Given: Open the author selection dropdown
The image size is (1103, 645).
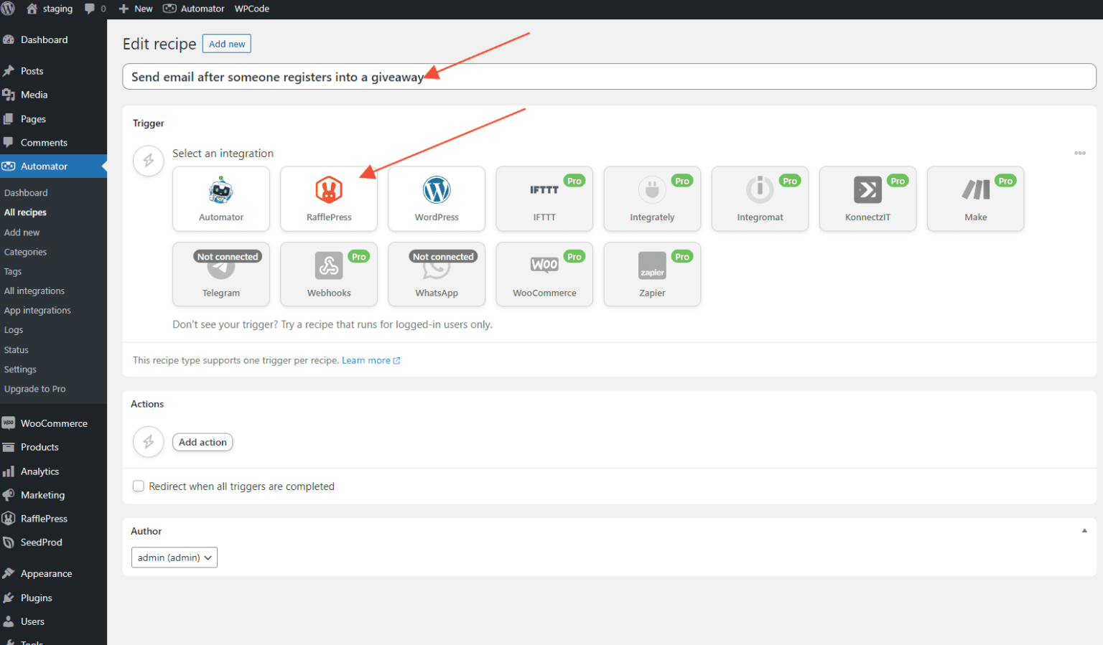Looking at the screenshot, I should pos(174,557).
